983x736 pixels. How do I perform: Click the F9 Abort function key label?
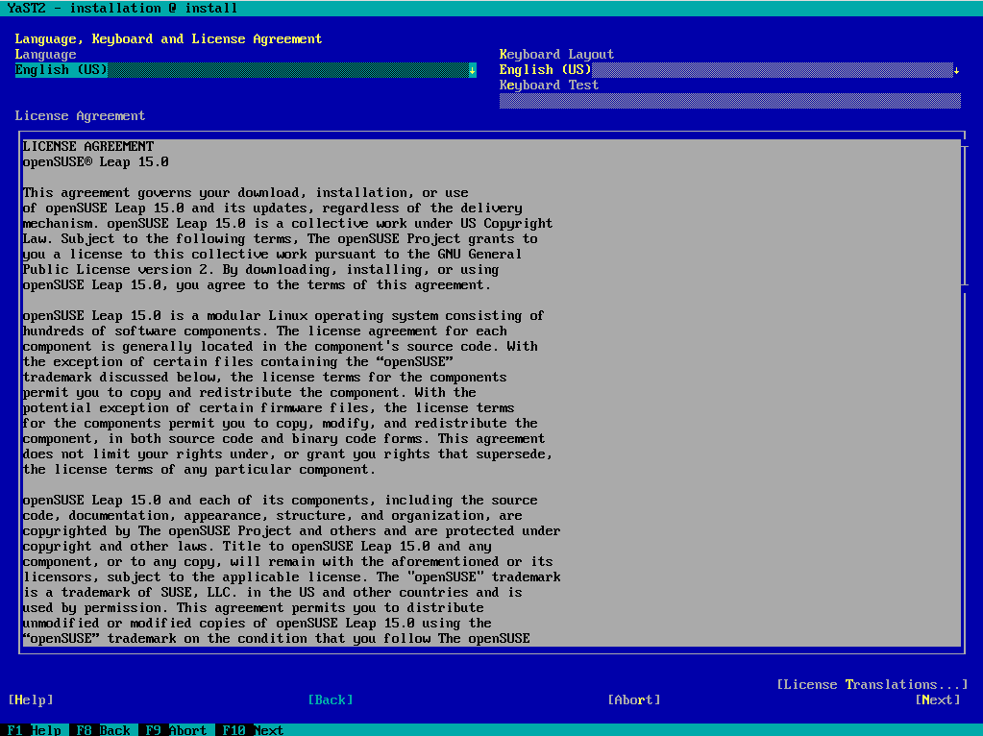[x=176, y=729]
